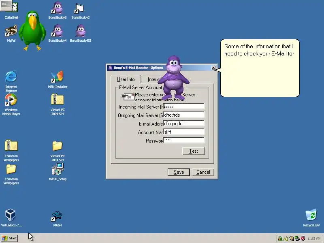Switch to the User Info tab

point(126,79)
